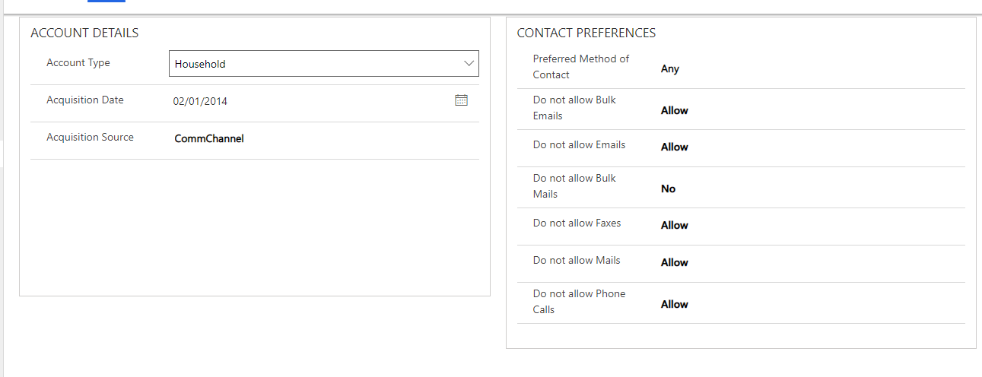The width and height of the screenshot is (982, 377).
Task: Toggle the Do not allow Mails value
Action: 674,262
